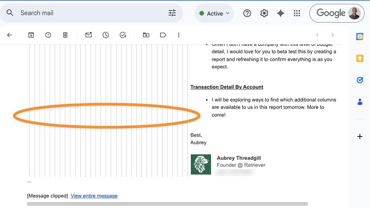Open Gemini sparkle icon

280,13
